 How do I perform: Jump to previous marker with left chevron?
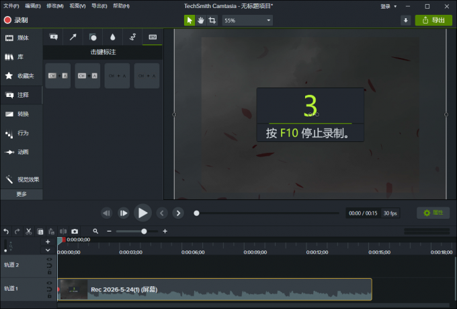(162, 213)
